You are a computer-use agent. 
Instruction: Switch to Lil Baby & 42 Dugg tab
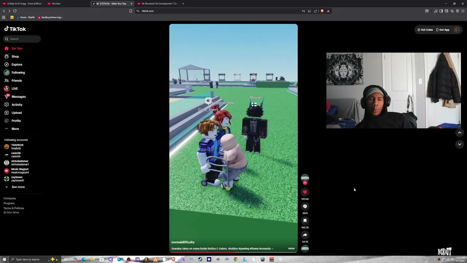point(23,4)
